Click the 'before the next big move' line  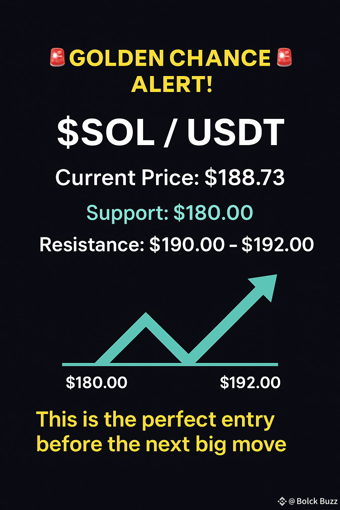(161, 445)
